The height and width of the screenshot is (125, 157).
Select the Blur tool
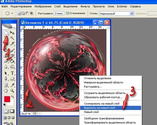(6, 66)
